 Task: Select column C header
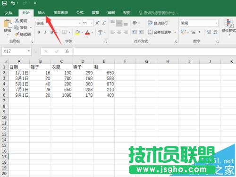[x=61, y=61]
